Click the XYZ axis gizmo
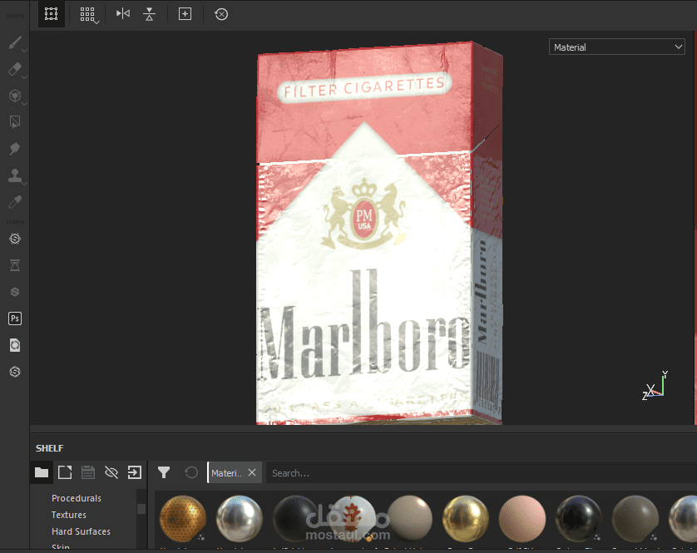This screenshot has height=553, width=697. click(x=655, y=387)
